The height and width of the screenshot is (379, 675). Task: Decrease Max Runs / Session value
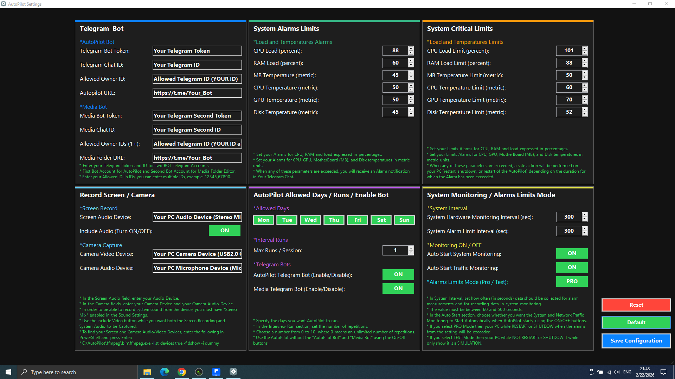point(411,253)
